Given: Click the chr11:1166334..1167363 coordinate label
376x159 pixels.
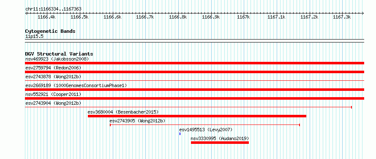Looking at the screenshot, I should click(53, 9).
